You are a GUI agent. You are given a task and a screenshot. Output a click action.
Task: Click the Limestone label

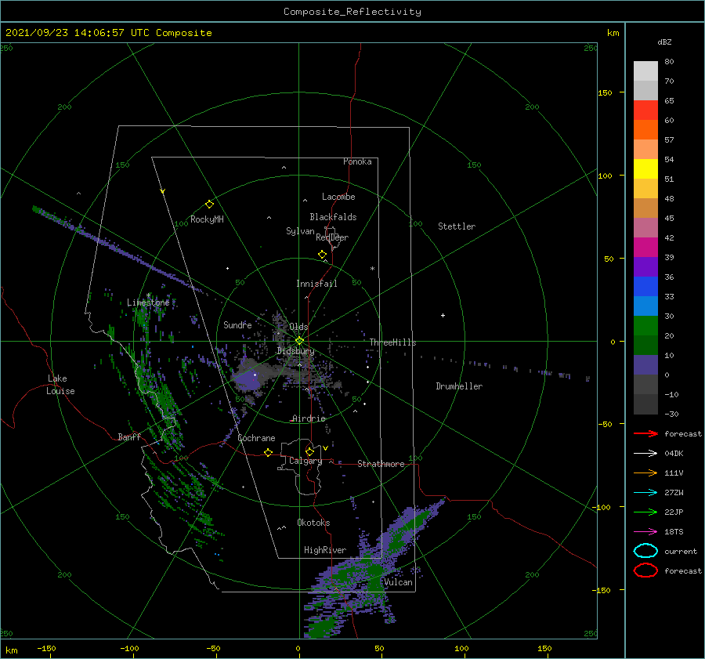(x=148, y=302)
